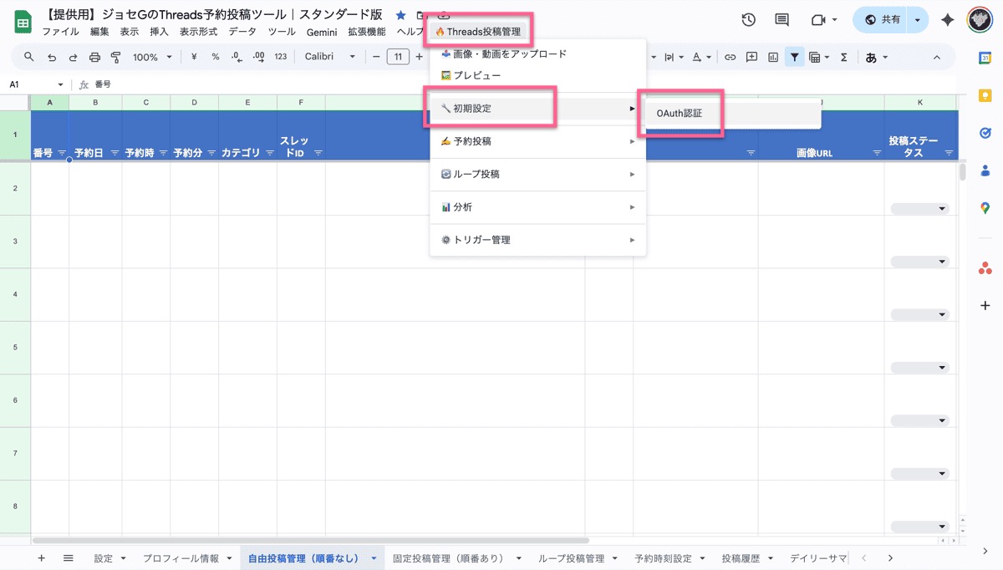Toggle the filter funnel button

click(x=794, y=57)
